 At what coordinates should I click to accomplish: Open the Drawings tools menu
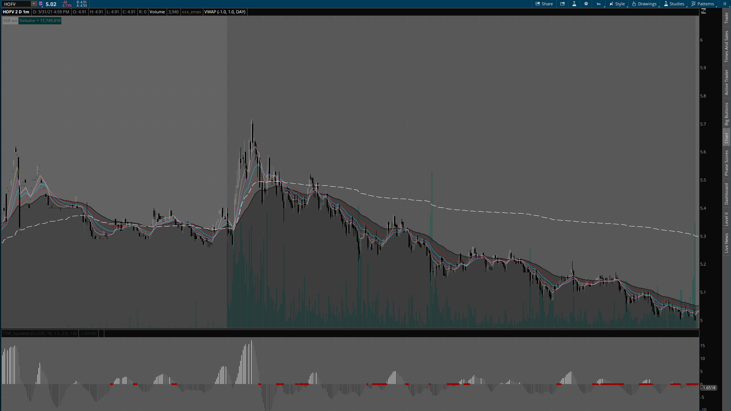(x=644, y=4)
